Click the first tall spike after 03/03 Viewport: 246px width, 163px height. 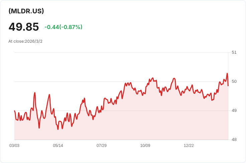(35, 93)
